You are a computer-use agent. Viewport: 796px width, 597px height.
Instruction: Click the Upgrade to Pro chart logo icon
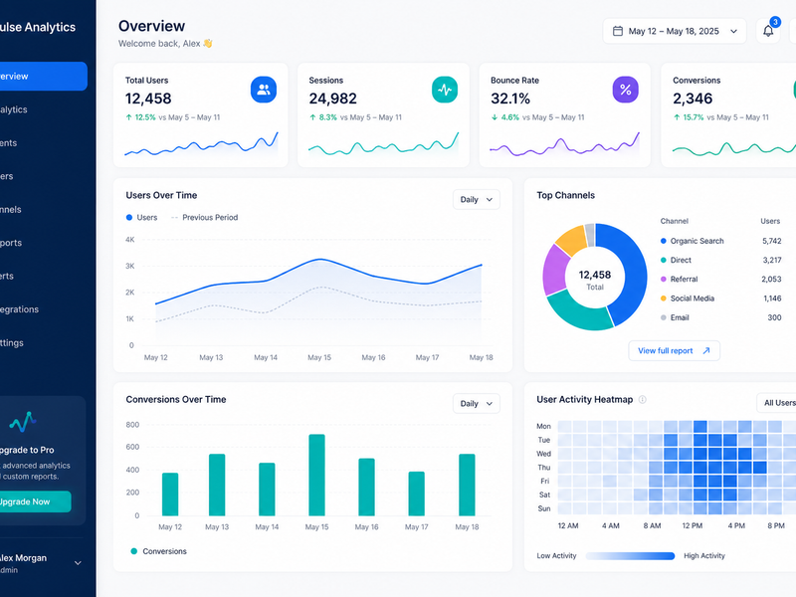coord(22,421)
